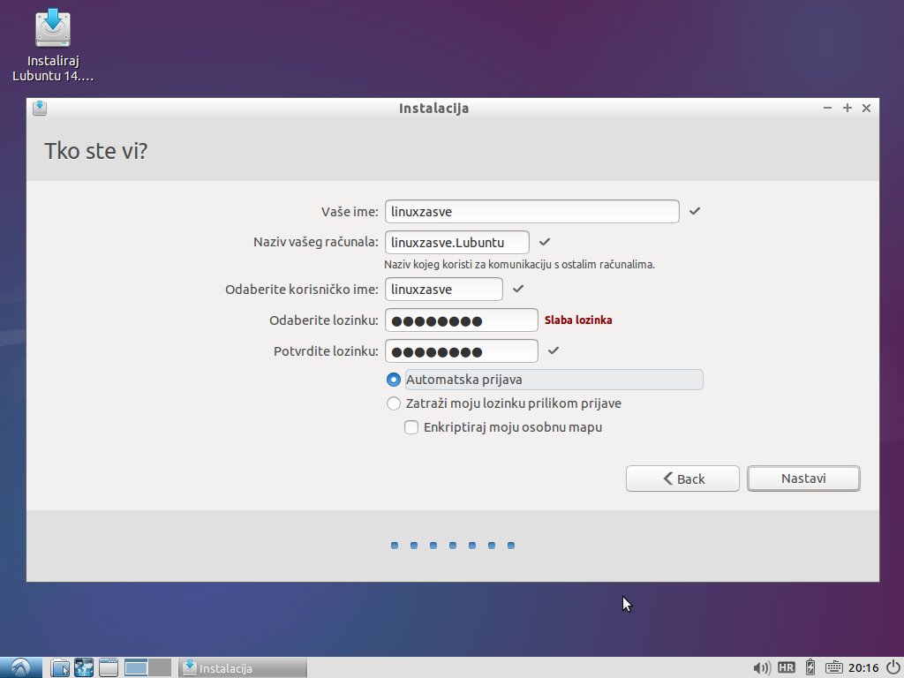Open the web browser taskbar icon
This screenshot has height=678, width=904.
[x=84, y=667]
